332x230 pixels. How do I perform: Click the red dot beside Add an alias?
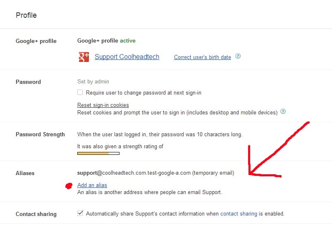coord(69,185)
